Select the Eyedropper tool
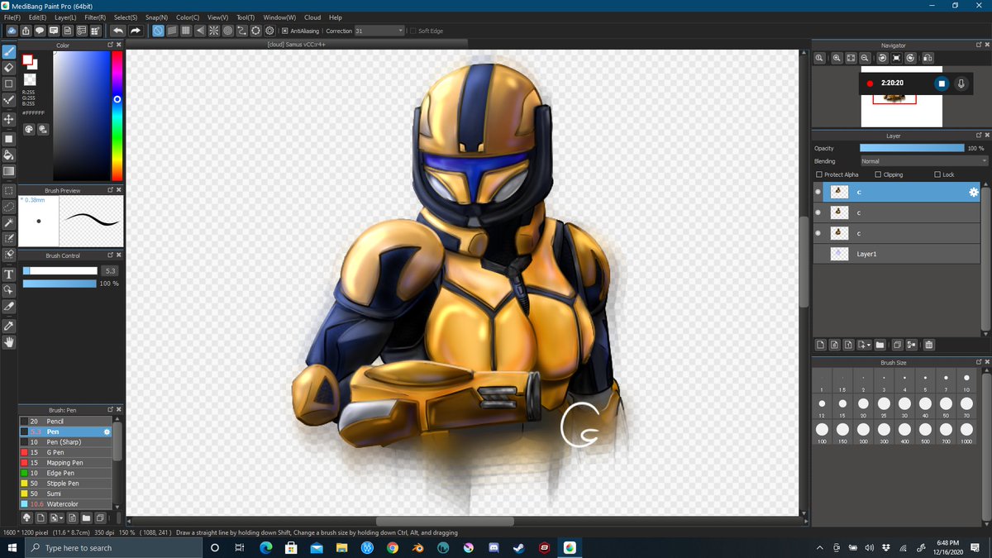 pyautogui.click(x=9, y=326)
